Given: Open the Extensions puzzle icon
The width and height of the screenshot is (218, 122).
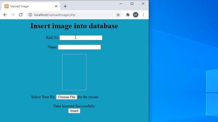Looking at the screenshot, I should [x=128, y=15].
